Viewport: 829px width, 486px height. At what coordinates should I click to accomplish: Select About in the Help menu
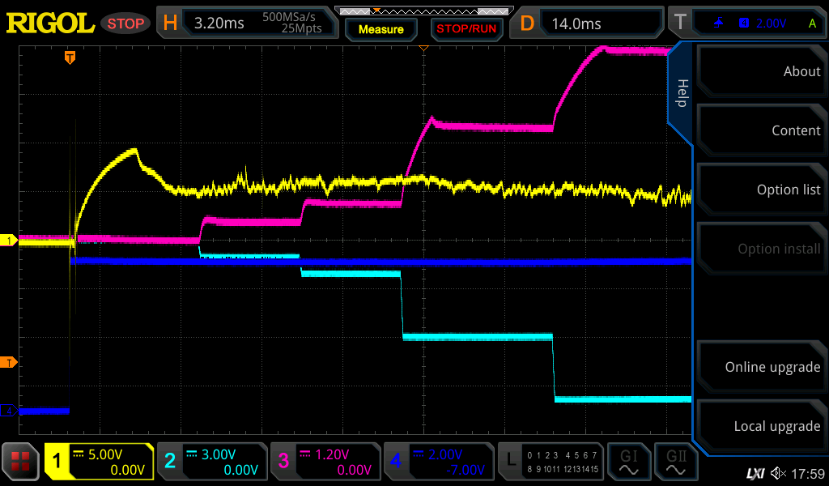coord(761,71)
